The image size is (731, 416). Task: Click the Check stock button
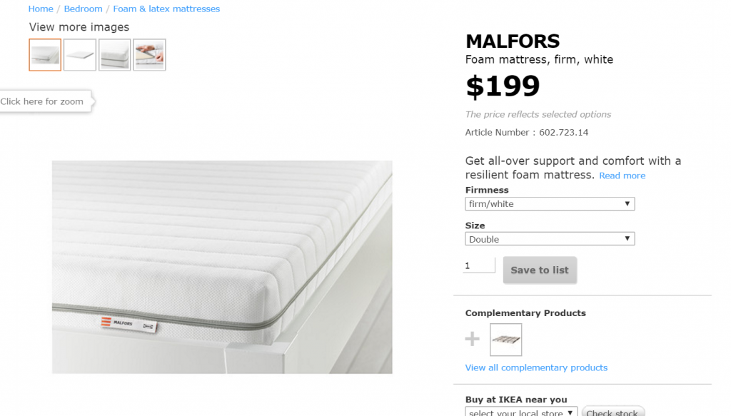(x=612, y=412)
